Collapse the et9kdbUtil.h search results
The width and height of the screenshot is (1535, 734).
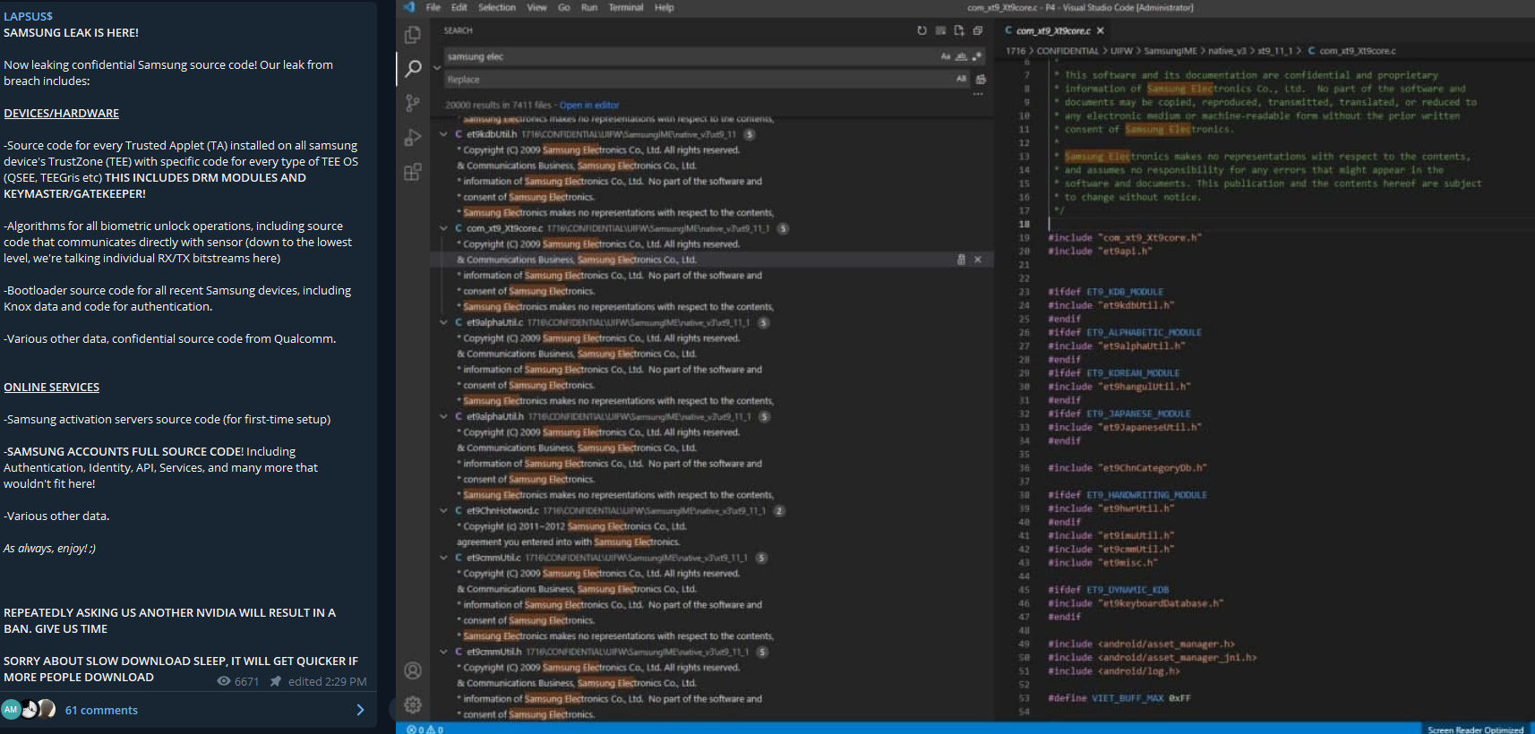click(x=443, y=134)
